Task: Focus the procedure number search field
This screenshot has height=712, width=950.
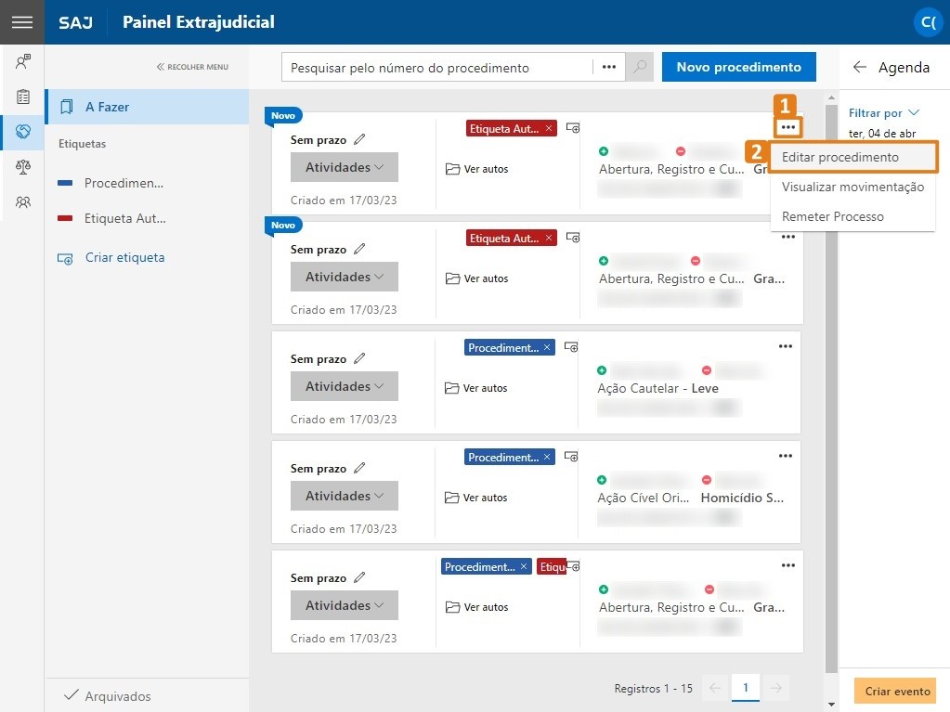Action: pyautogui.click(x=437, y=67)
